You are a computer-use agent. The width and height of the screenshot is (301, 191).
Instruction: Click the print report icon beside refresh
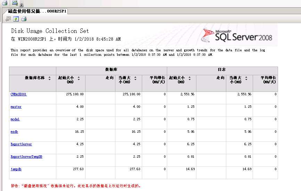click(24, 19)
